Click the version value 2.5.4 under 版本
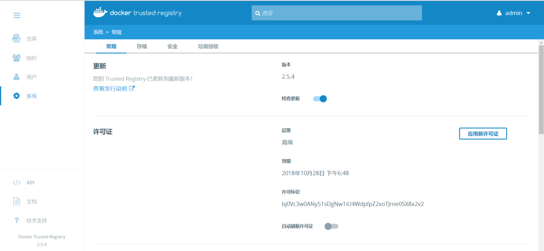This screenshot has height=251, width=544. point(288,77)
